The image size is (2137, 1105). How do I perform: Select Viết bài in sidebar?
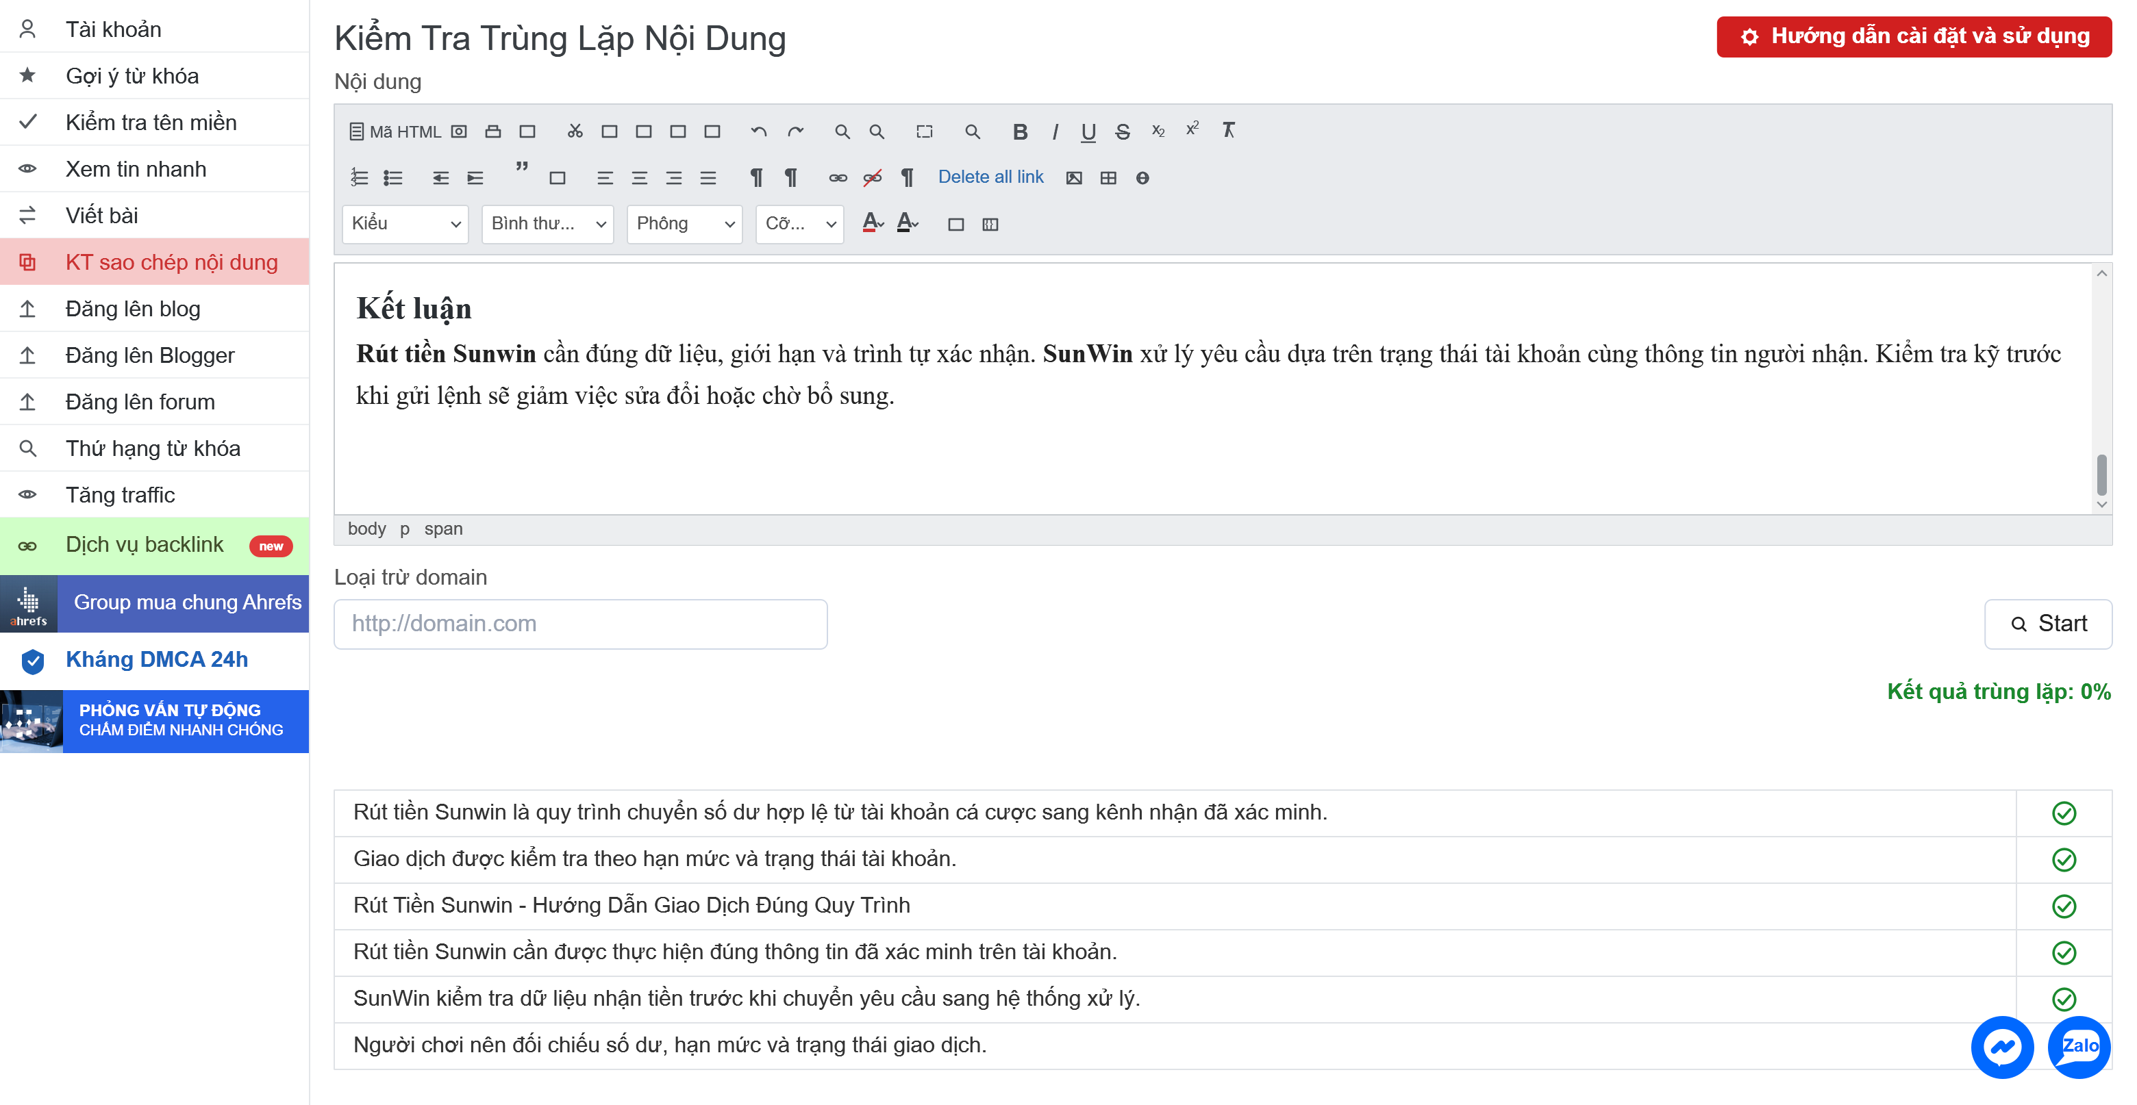[x=154, y=215]
